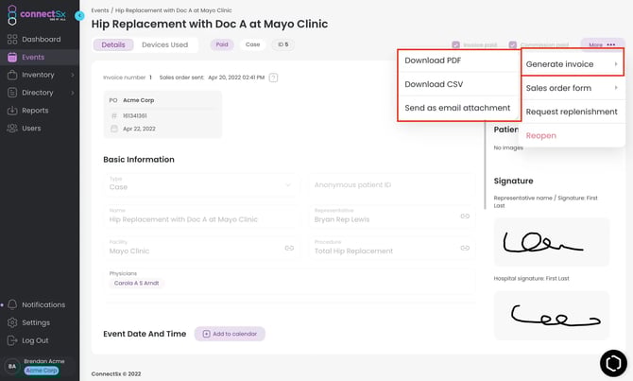
Task: Click the calendar icon beside Apr 22, 2022
Action: (114, 129)
